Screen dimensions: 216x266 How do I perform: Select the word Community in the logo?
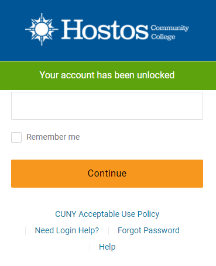(x=170, y=28)
